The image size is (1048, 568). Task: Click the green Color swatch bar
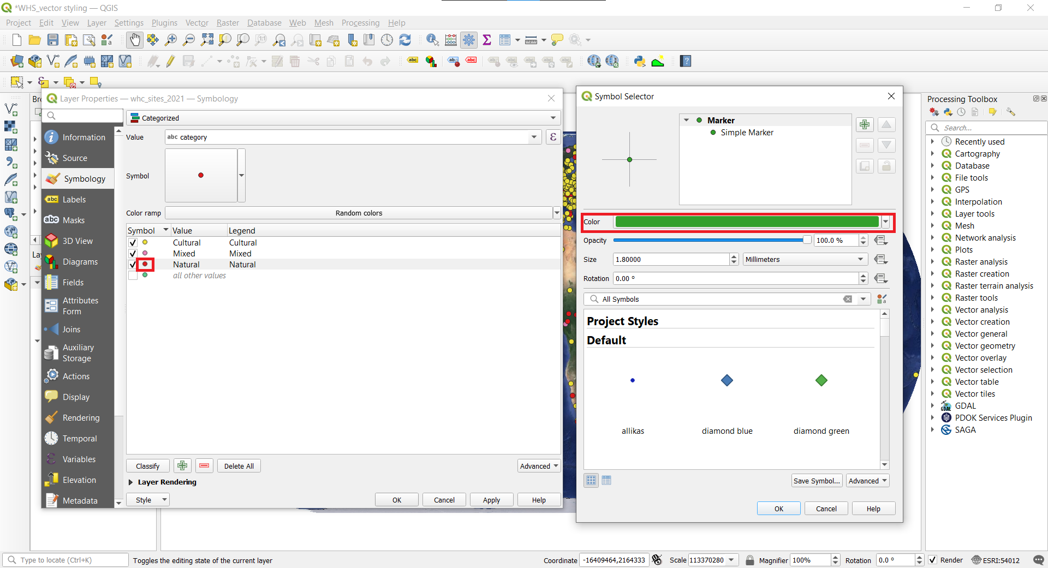[x=747, y=222]
